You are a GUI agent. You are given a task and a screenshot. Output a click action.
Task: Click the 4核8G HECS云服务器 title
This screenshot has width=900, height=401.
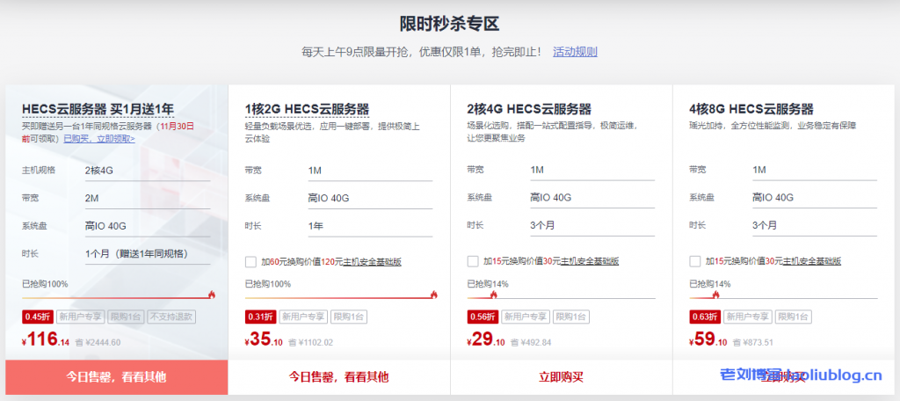pyautogui.click(x=751, y=109)
